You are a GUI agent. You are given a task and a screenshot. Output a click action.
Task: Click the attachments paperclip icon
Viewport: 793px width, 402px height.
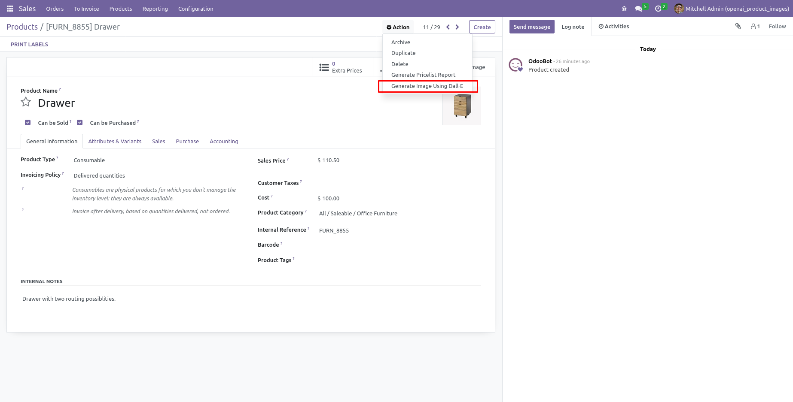click(738, 27)
